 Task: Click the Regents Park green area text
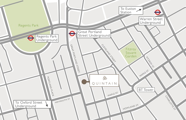point(29,25)
